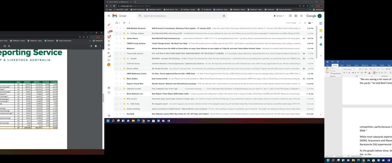Open the Active status dropdown in Gmail
This screenshot has height=163, width=392.
click(x=279, y=16)
